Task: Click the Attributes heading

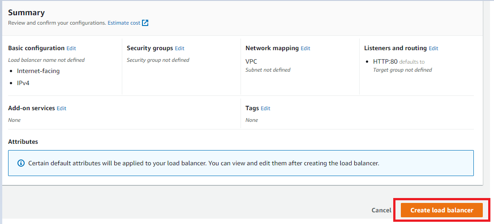Action: click(x=23, y=142)
